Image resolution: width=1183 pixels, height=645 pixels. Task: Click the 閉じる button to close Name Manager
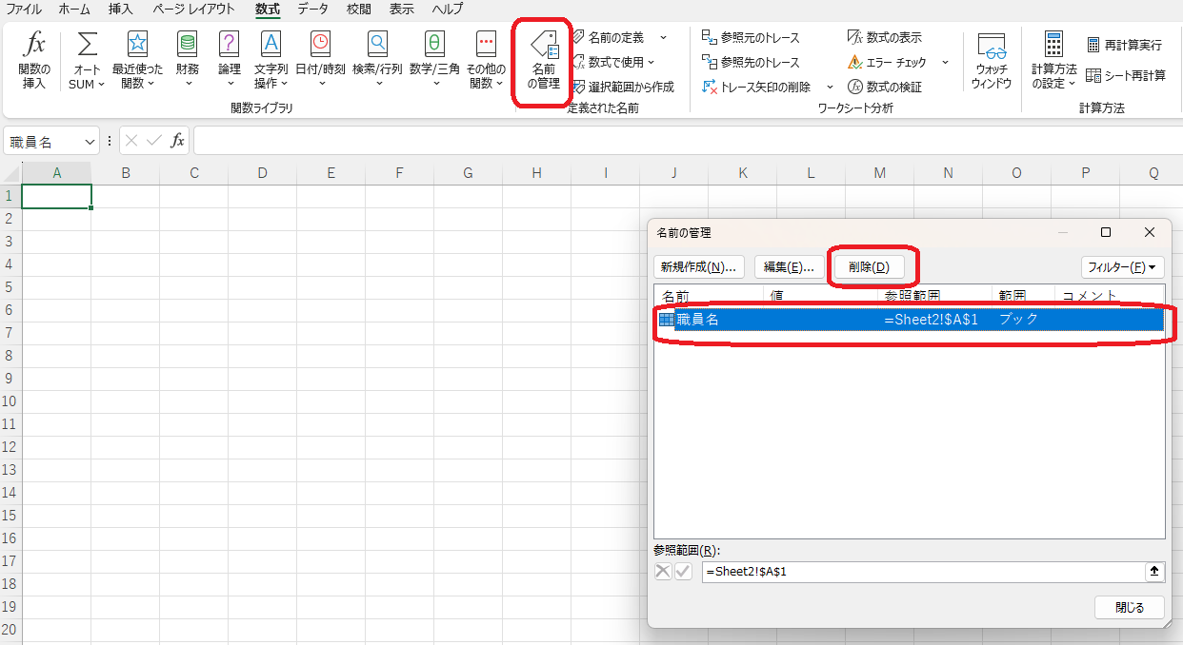(1130, 607)
